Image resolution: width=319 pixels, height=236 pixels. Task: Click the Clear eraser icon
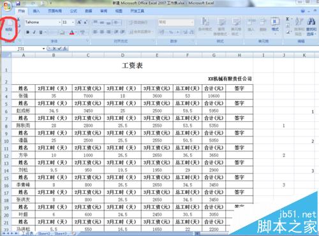(288, 33)
